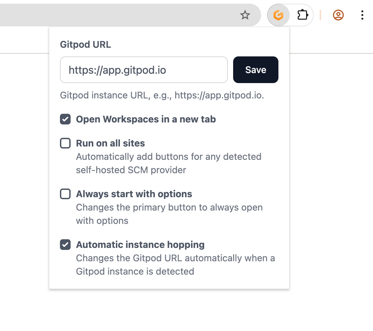Save the Gitpod URL
Screen dimensions: 373x331
(x=255, y=70)
